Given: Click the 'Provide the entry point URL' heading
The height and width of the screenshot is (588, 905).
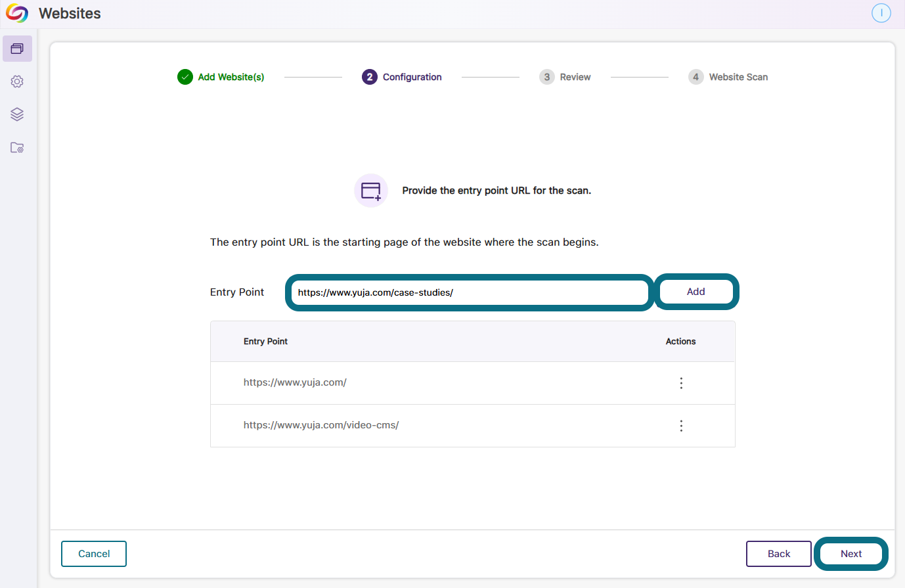Looking at the screenshot, I should pyautogui.click(x=497, y=191).
